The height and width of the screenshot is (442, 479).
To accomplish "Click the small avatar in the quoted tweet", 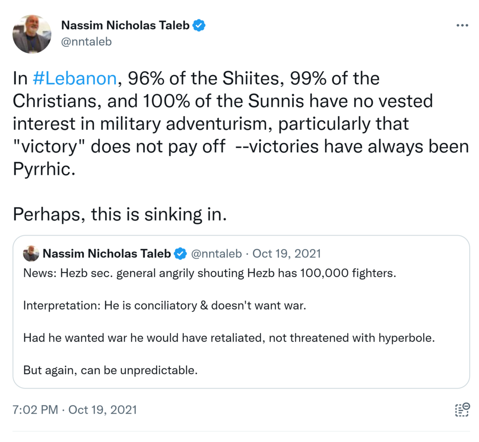I will (x=31, y=253).
